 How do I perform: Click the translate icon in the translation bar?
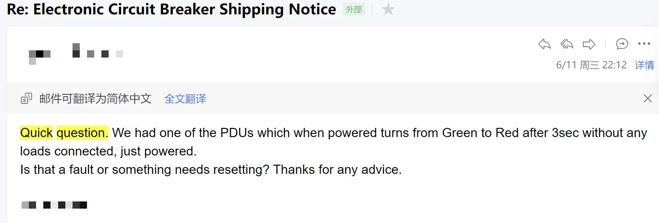tap(26, 98)
